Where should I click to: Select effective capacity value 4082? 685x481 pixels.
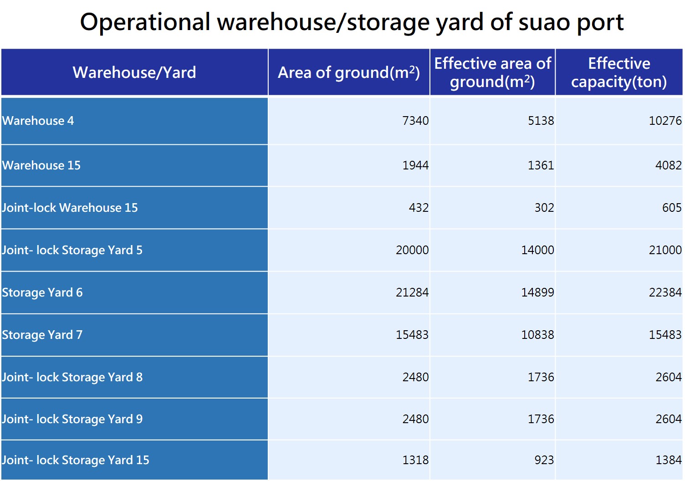669,165
